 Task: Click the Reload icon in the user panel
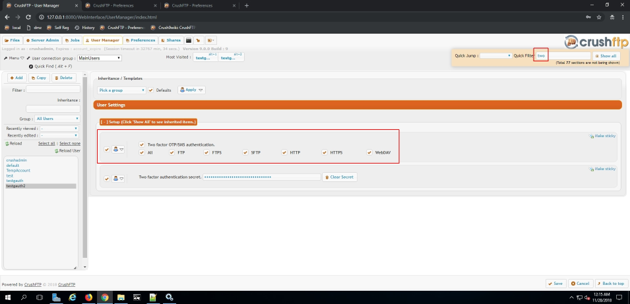point(7,143)
